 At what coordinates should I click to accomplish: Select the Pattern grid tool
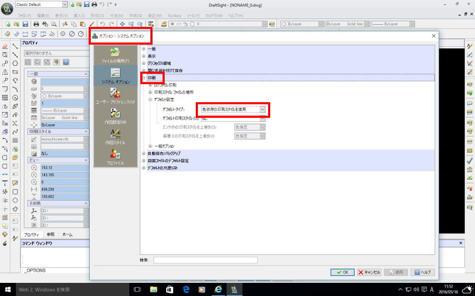[x=5, y=97]
